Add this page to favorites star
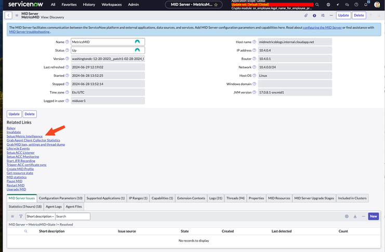 [x=216, y=5]
